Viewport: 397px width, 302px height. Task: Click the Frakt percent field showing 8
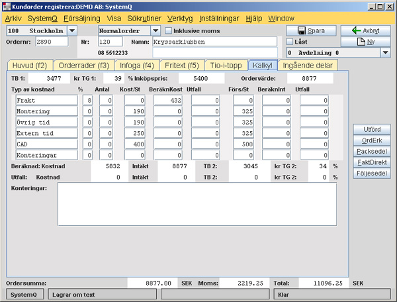[87, 100]
